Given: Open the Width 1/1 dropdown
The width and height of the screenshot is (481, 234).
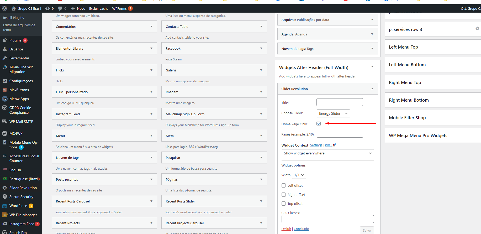Looking at the screenshot, I should tap(299, 175).
